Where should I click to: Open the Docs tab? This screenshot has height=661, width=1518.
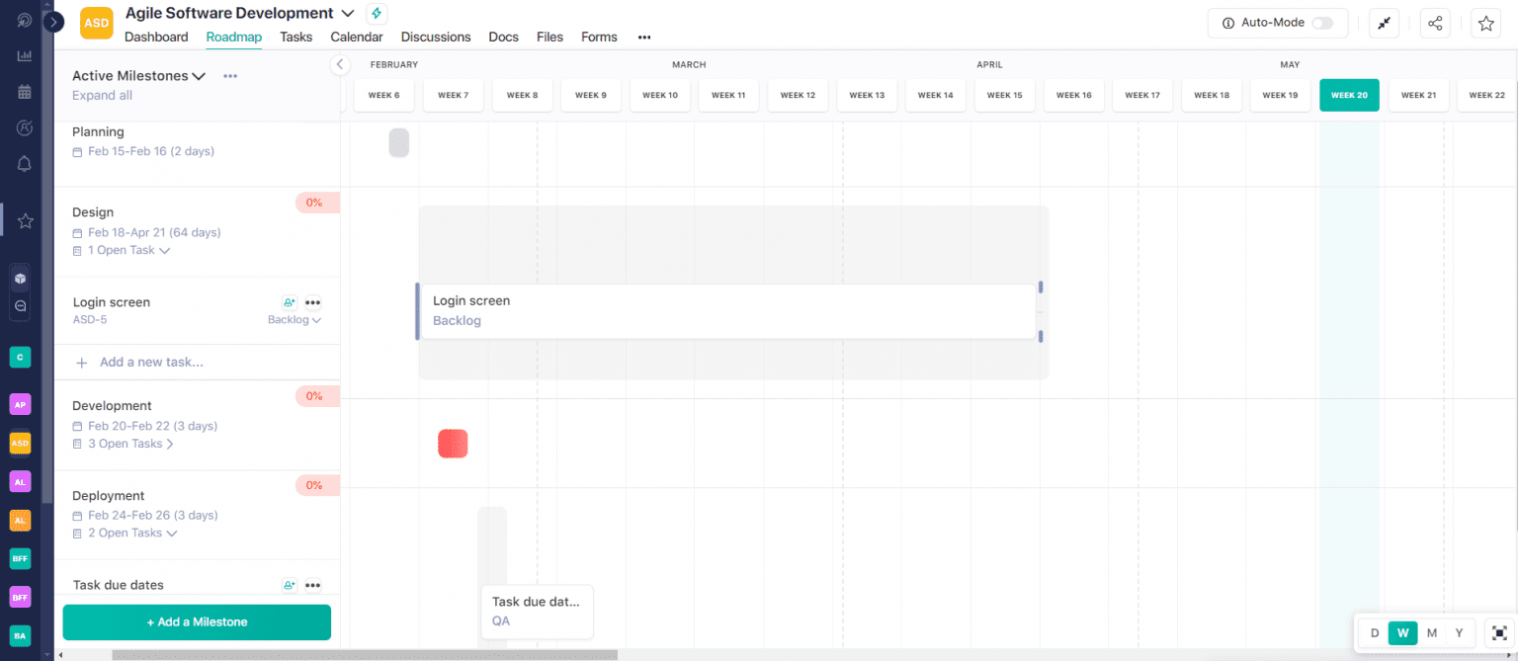click(x=504, y=37)
